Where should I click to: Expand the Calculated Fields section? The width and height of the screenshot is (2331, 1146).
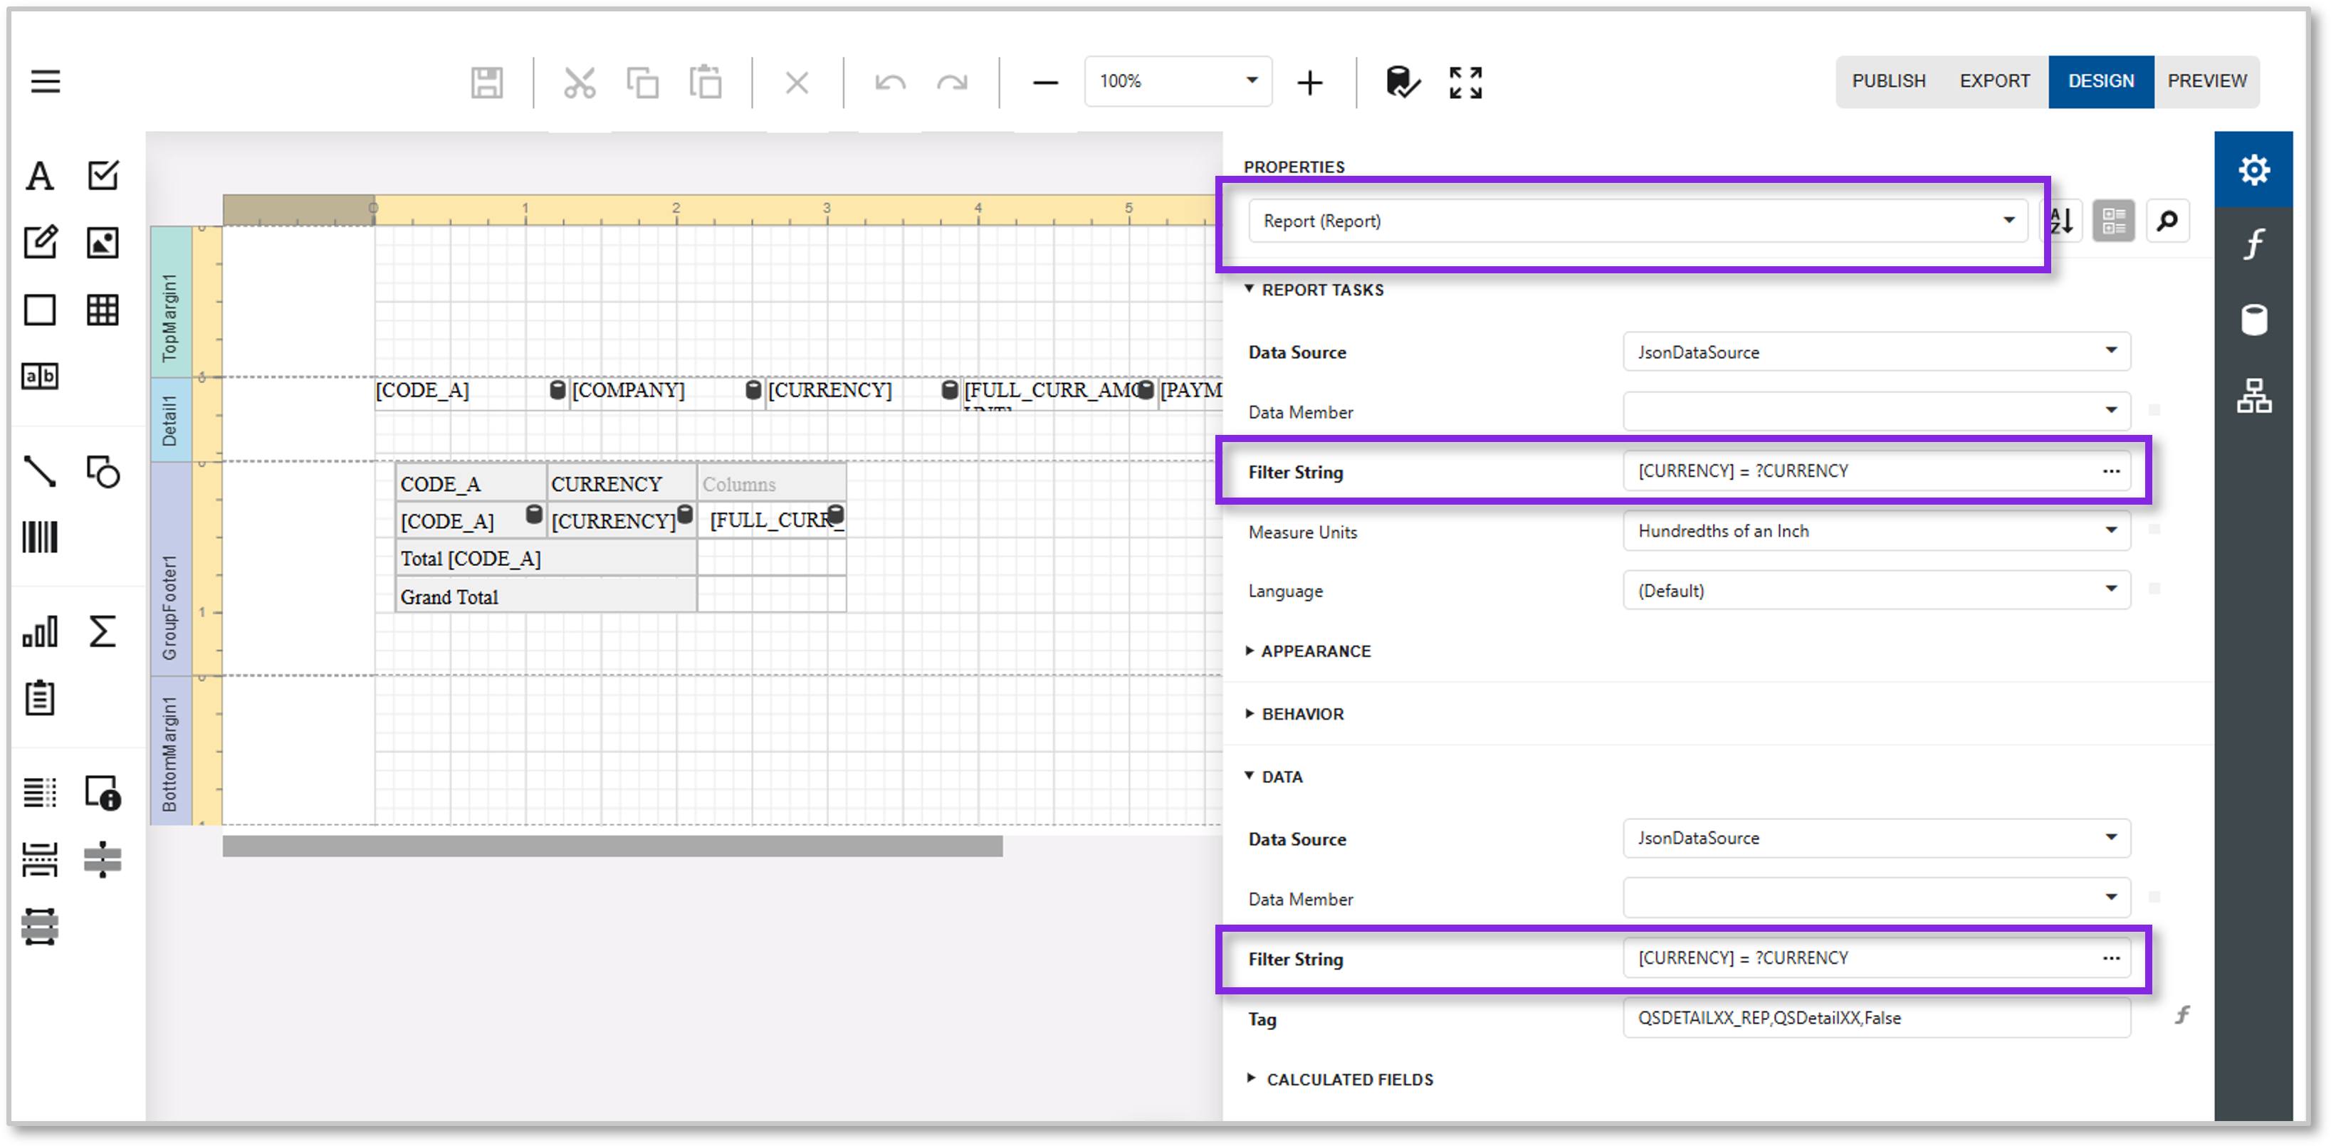1340,1080
